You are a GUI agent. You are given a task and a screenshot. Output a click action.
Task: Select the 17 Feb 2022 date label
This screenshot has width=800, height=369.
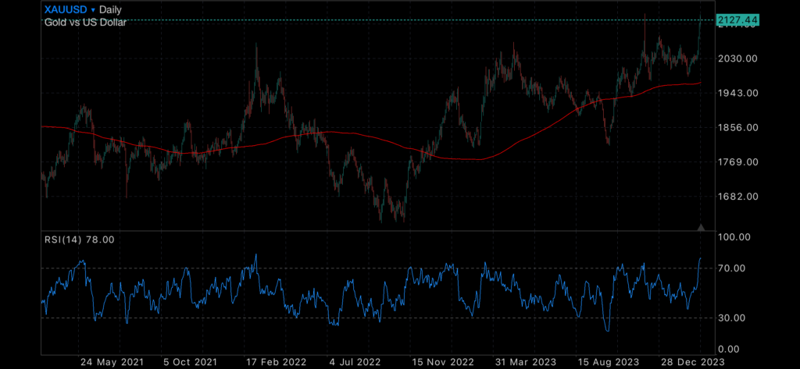[276, 363]
